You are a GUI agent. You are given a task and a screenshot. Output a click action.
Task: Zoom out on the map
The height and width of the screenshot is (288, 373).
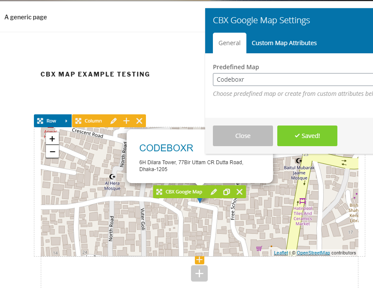tap(52, 151)
